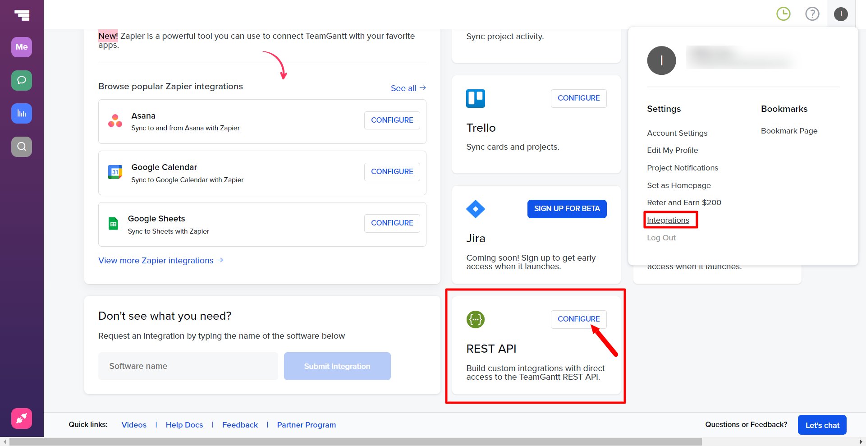This screenshot has height=446, width=866.
Task: Click the Google Sheets row title
Action: 156,219
